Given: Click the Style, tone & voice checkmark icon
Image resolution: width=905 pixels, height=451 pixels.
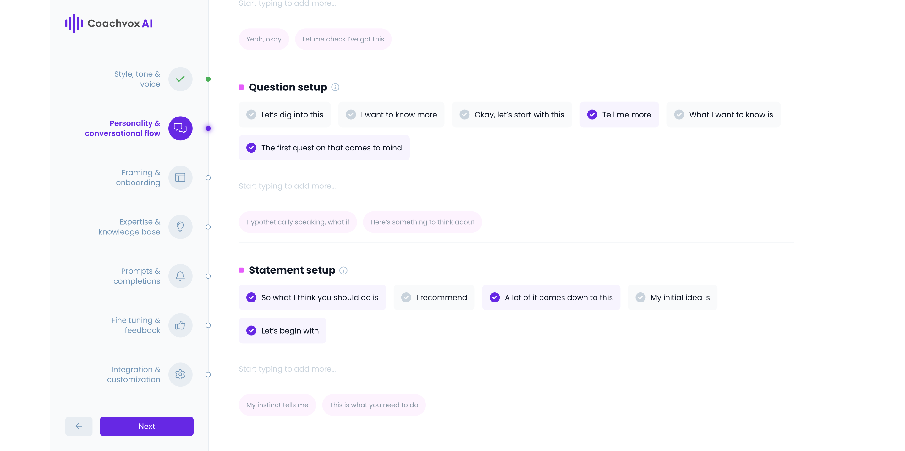Looking at the screenshot, I should pyautogui.click(x=180, y=79).
